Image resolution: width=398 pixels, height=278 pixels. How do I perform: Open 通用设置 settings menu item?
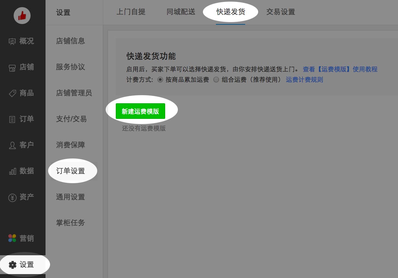click(71, 197)
